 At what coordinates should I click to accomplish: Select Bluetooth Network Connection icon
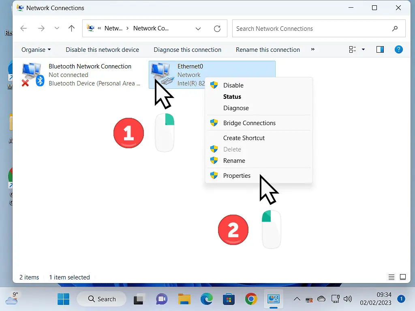32,75
